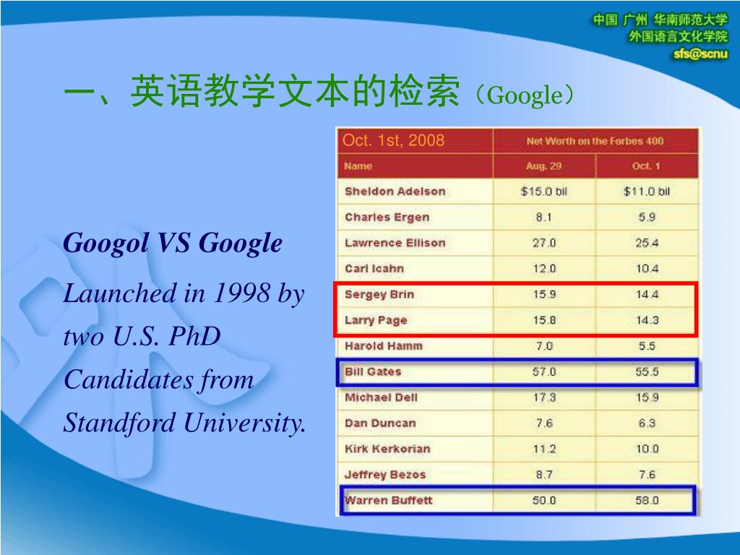This screenshot has height=555, width=740.
Task: Select the 外国语言文化学院 header line
Action: [678, 36]
